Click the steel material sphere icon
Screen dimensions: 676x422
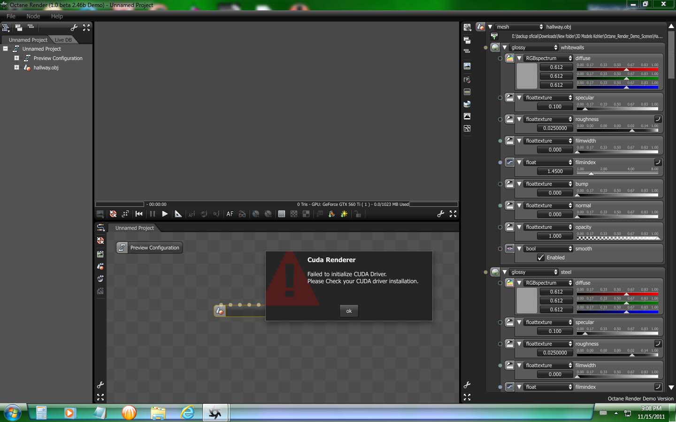coord(495,272)
